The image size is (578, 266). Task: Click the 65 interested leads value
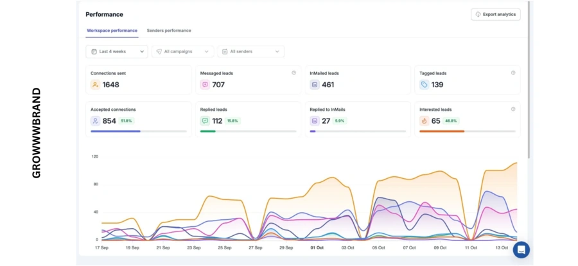pyautogui.click(x=435, y=121)
